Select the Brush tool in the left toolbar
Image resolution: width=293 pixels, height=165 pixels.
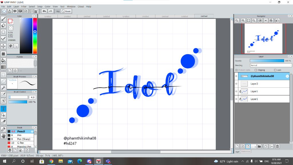point(3,19)
